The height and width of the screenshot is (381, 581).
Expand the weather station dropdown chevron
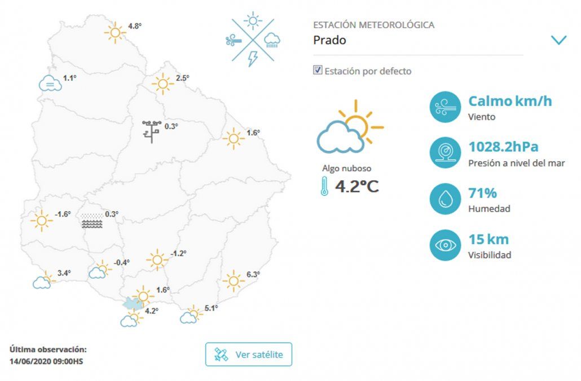coord(558,40)
